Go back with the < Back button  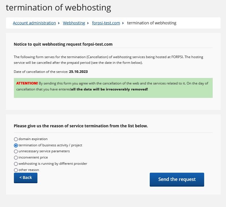click(26, 178)
